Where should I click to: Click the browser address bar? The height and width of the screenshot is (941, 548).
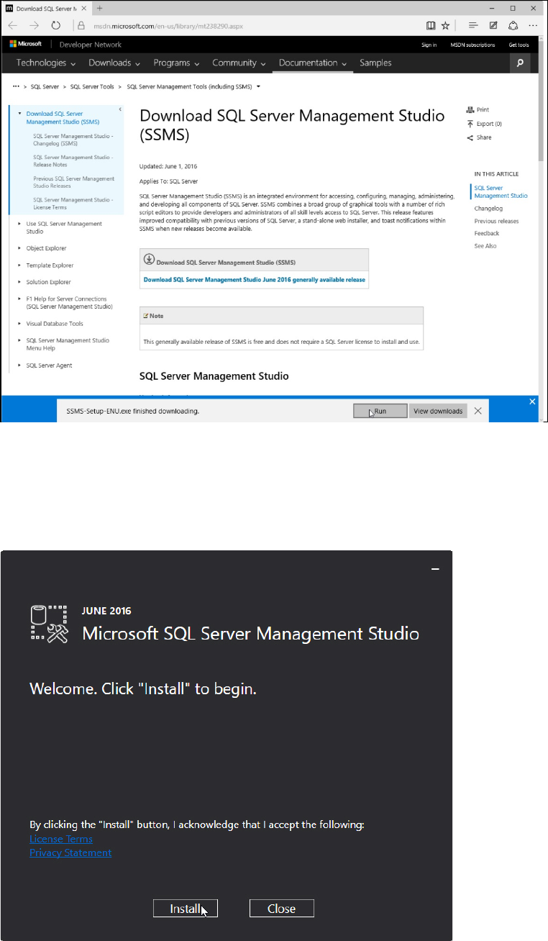point(252,25)
